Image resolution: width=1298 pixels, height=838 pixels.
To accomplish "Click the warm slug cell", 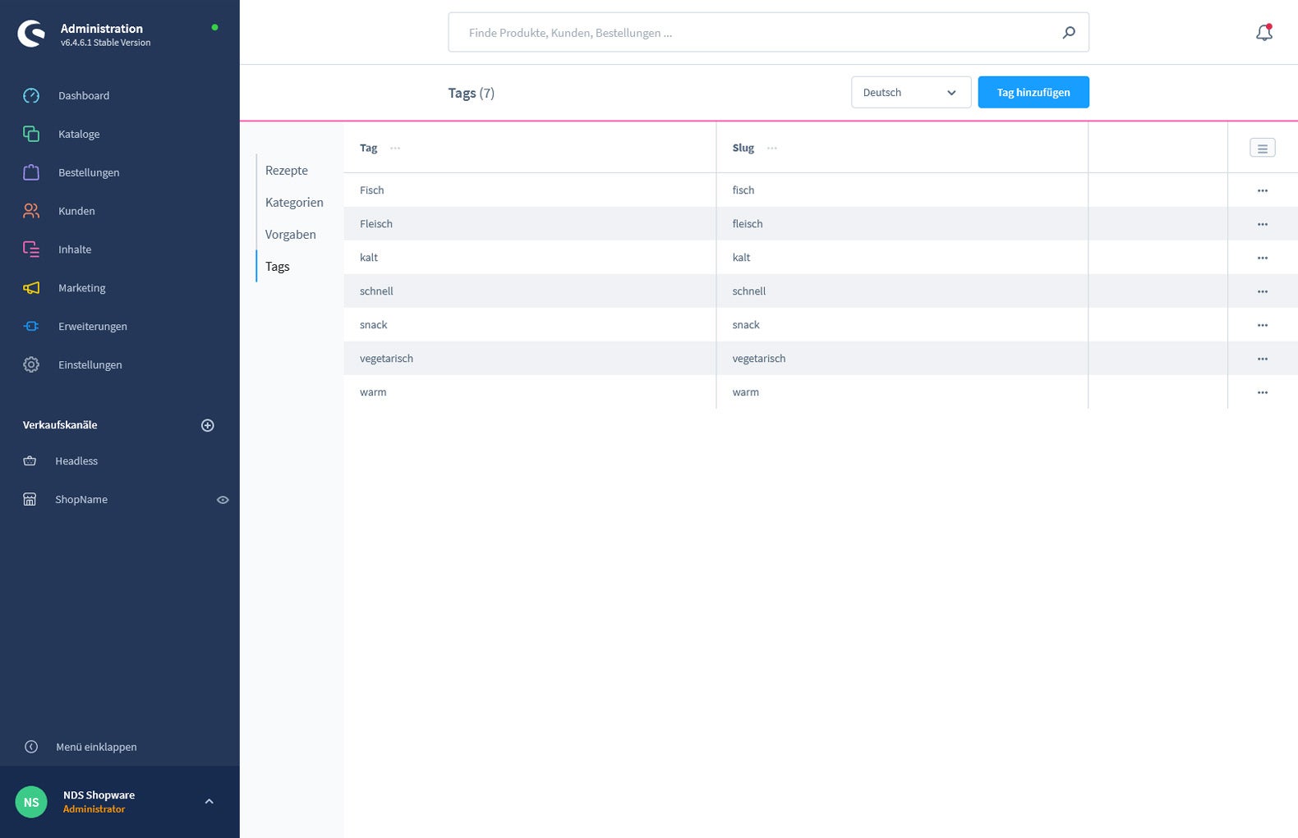I will point(902,392).
